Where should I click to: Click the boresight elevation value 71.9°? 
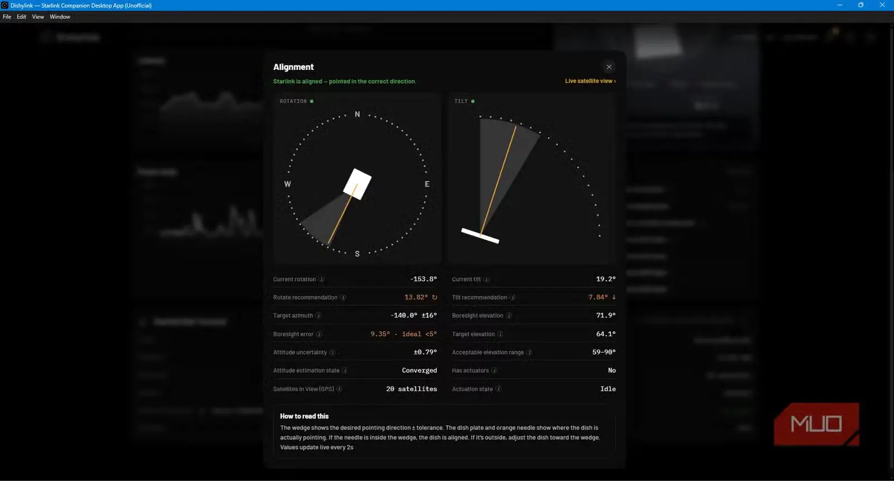click(x=606, y=315)
